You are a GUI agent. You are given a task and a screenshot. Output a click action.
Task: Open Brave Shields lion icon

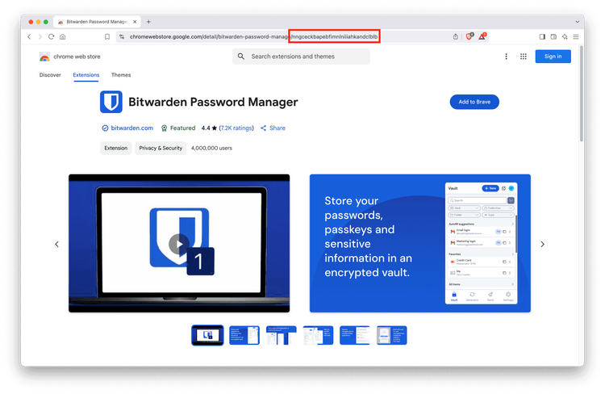coord(469,36)
